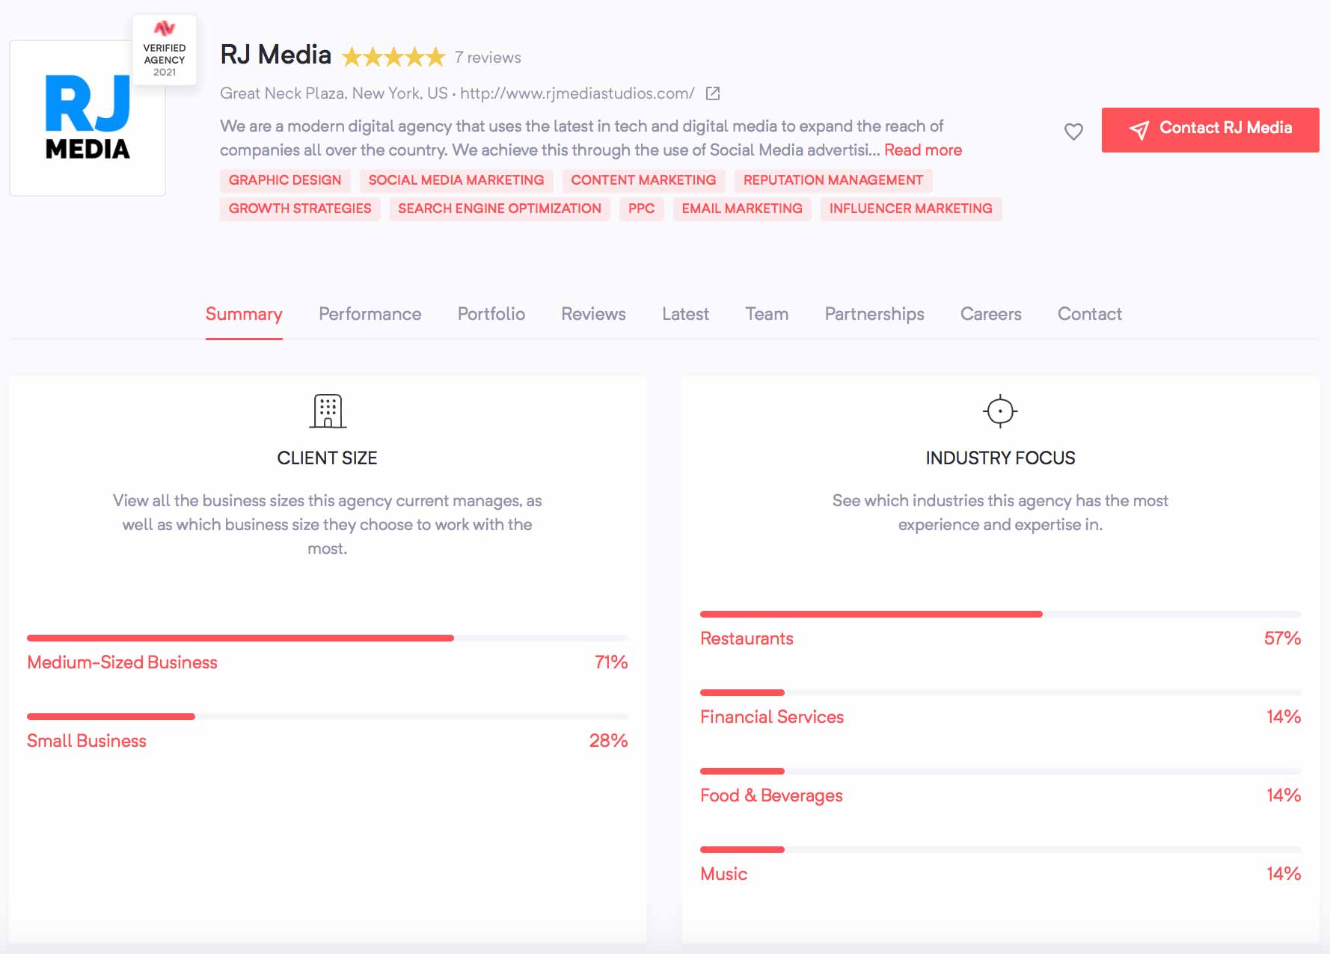Viewport: 1330px width, 954px height.
Task: Click the Small Business label
Action: click(x=87, y=741)
